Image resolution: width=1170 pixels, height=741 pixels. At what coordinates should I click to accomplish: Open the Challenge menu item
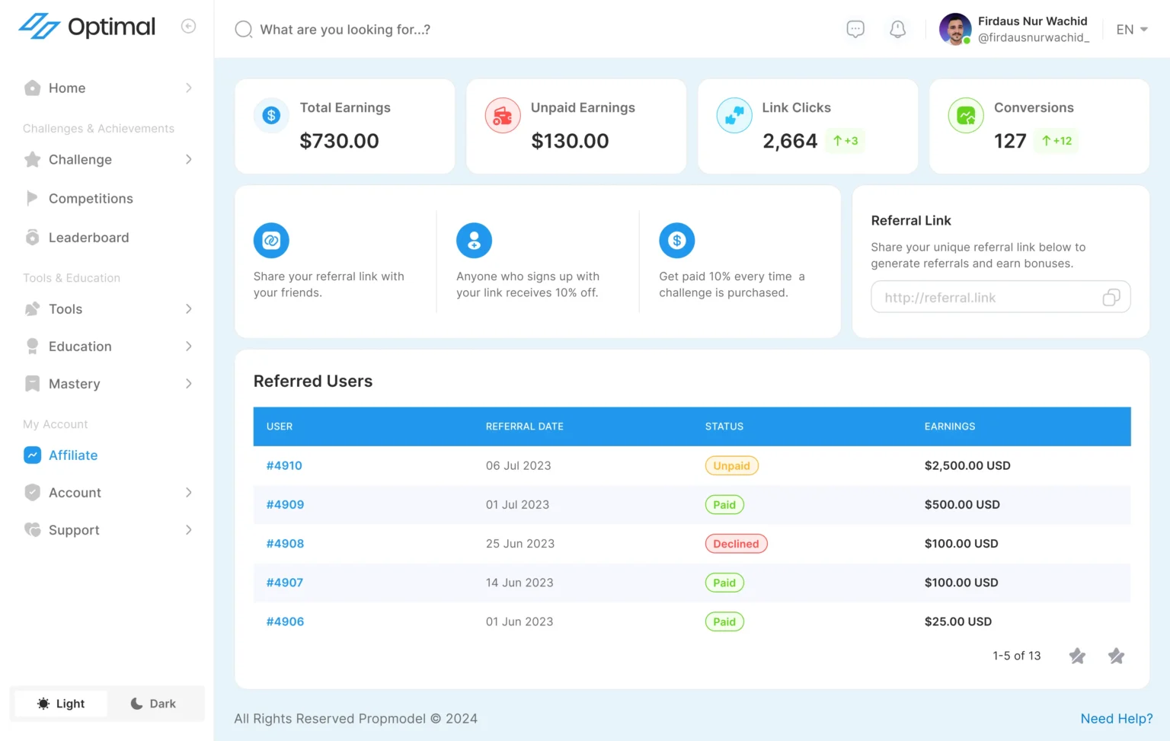click(x=81, y=159)
